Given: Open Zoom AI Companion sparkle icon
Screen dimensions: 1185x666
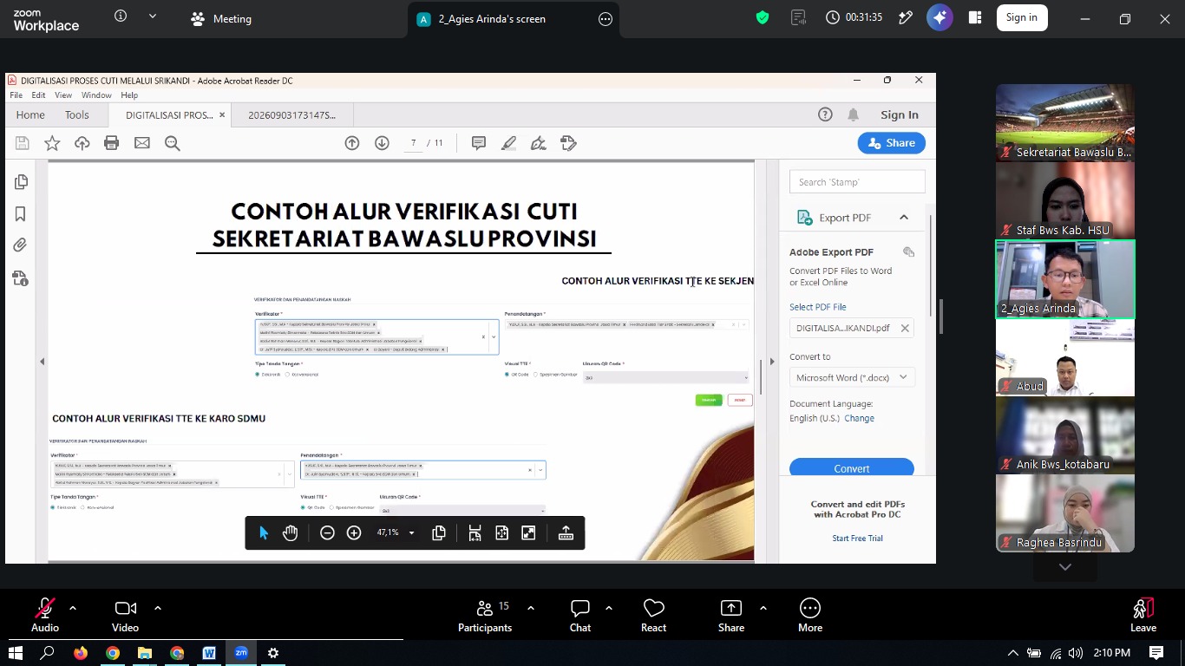Looking at the screenshot, I should click(939, 17).
